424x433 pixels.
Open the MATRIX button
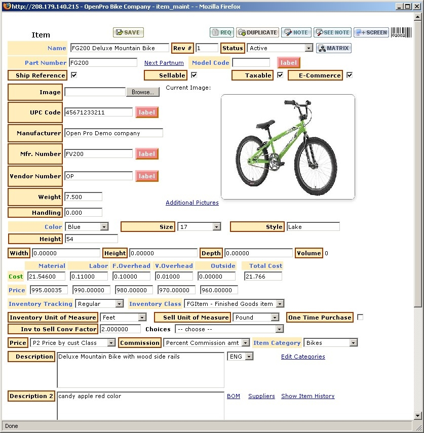[333, 48]
